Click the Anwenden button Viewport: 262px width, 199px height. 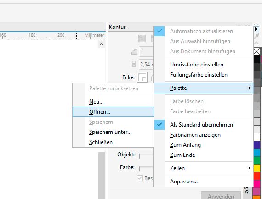[221, 195]
